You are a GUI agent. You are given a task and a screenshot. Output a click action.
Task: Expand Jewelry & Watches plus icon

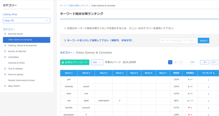5,51
